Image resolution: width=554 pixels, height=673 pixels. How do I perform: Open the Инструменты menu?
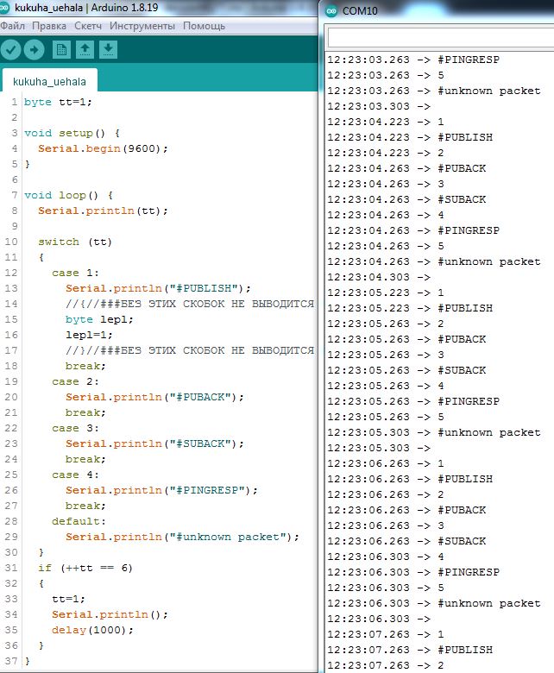(x=142, y=26)
